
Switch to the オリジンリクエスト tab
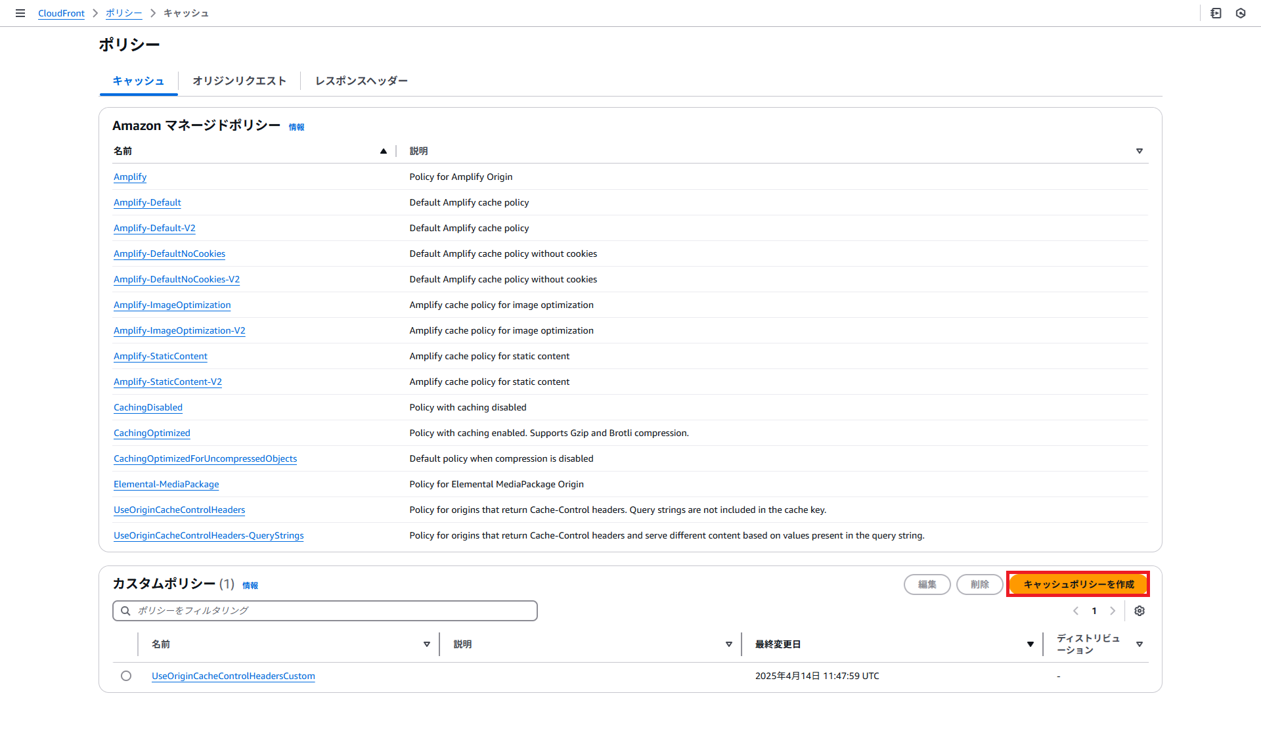pos(240,81)
